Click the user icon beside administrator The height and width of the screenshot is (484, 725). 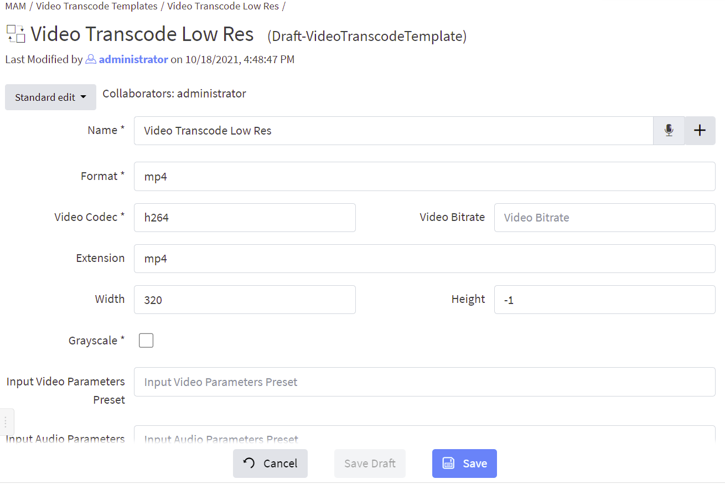91,60
